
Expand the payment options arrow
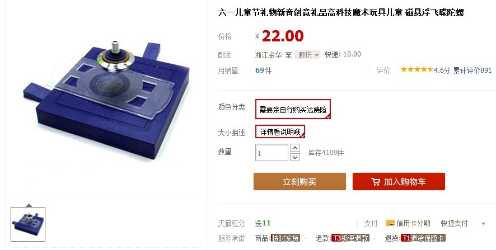[x=483, y=224]
